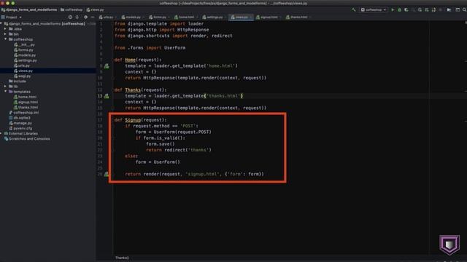The height and width of the screenshot is (262, 467).
Task: Open Search Everywhere magnifier icon
Action: [464, 9]
